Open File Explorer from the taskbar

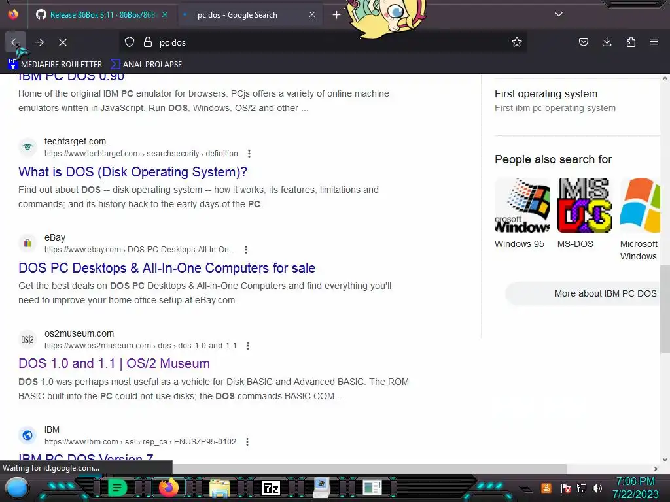click(220, 488)
